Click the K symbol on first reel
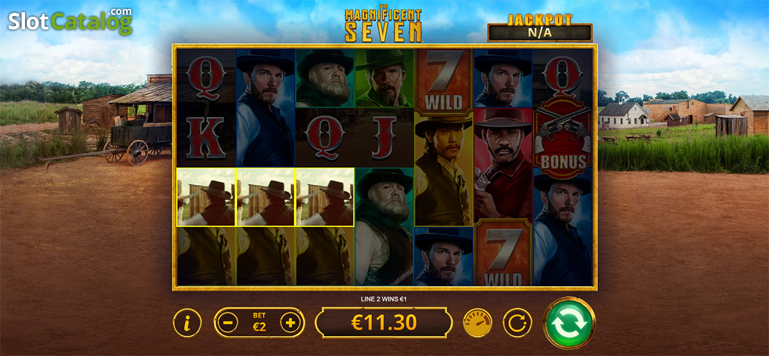 [x=206, y=138]
